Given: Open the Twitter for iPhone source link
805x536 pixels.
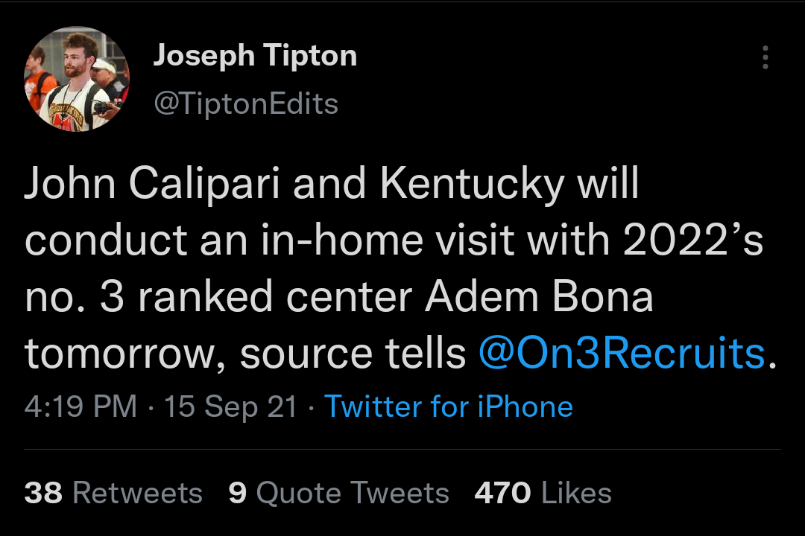Looking at the screenshot, I should coord(448,406).
